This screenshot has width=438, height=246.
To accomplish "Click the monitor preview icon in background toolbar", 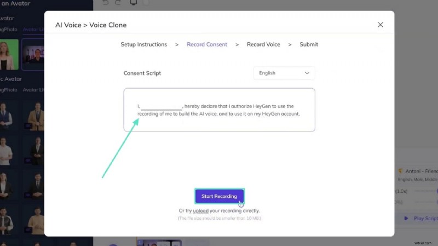I will (134, 3).
